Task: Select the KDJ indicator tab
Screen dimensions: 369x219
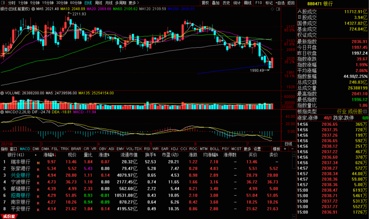Action: point(174,149)
